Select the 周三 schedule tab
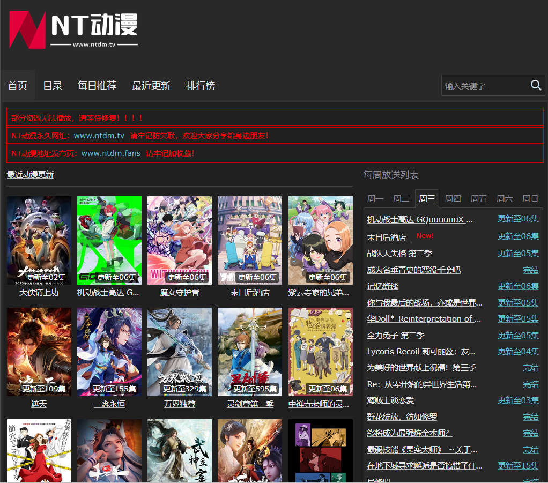 click(x=427, y=198)
